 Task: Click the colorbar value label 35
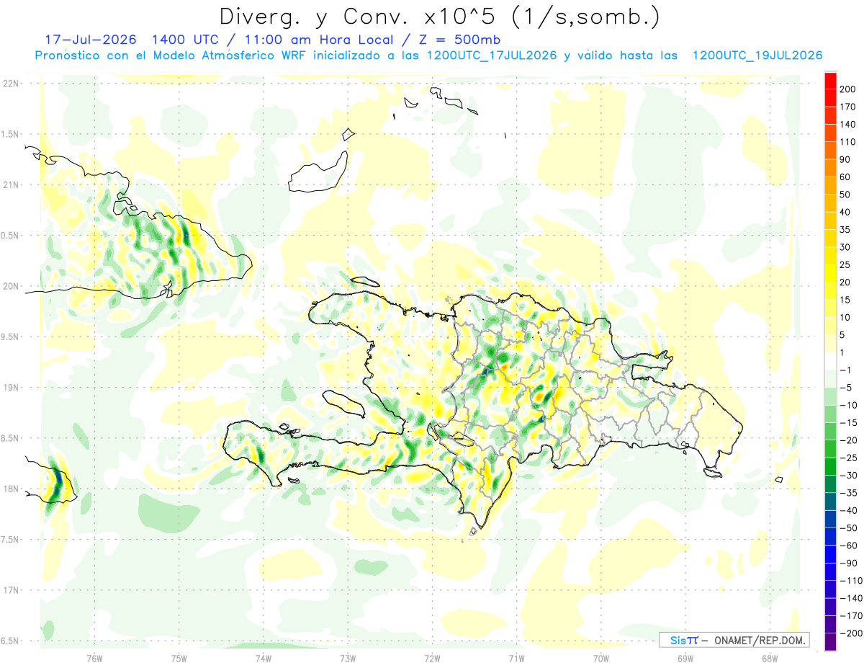tap(845, 230)
